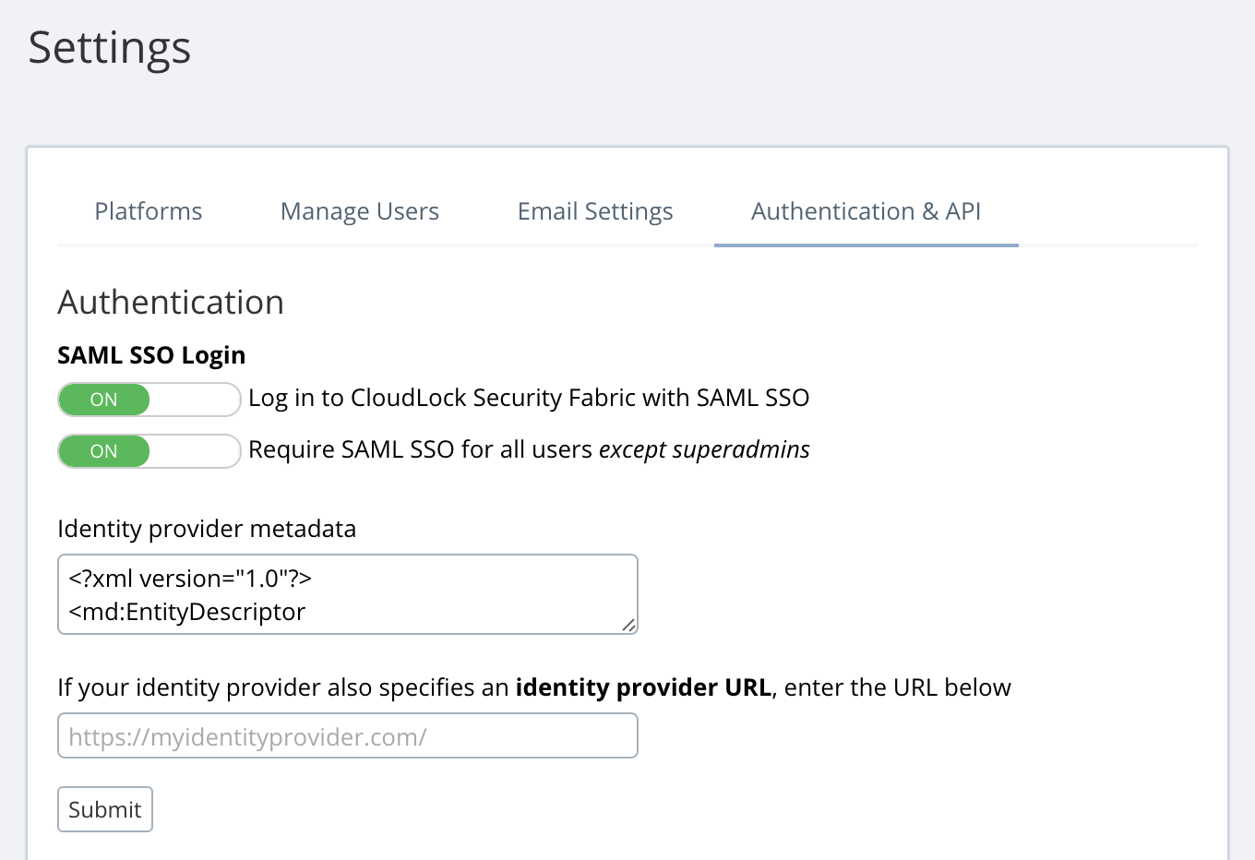Select the Authentication & API tab
This screenshot has width=1255, height=860.
click(x=866, y=211)
